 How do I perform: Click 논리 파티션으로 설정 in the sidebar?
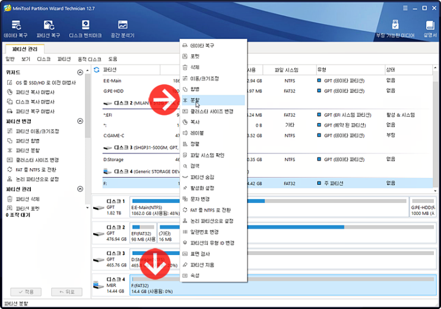pos(33,179)
